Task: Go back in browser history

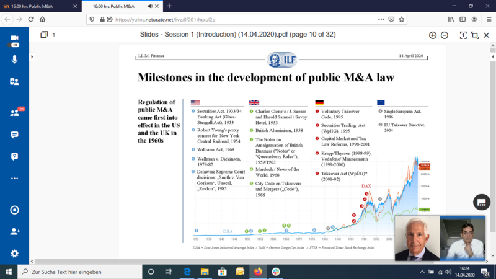Action: pos(7,19)
